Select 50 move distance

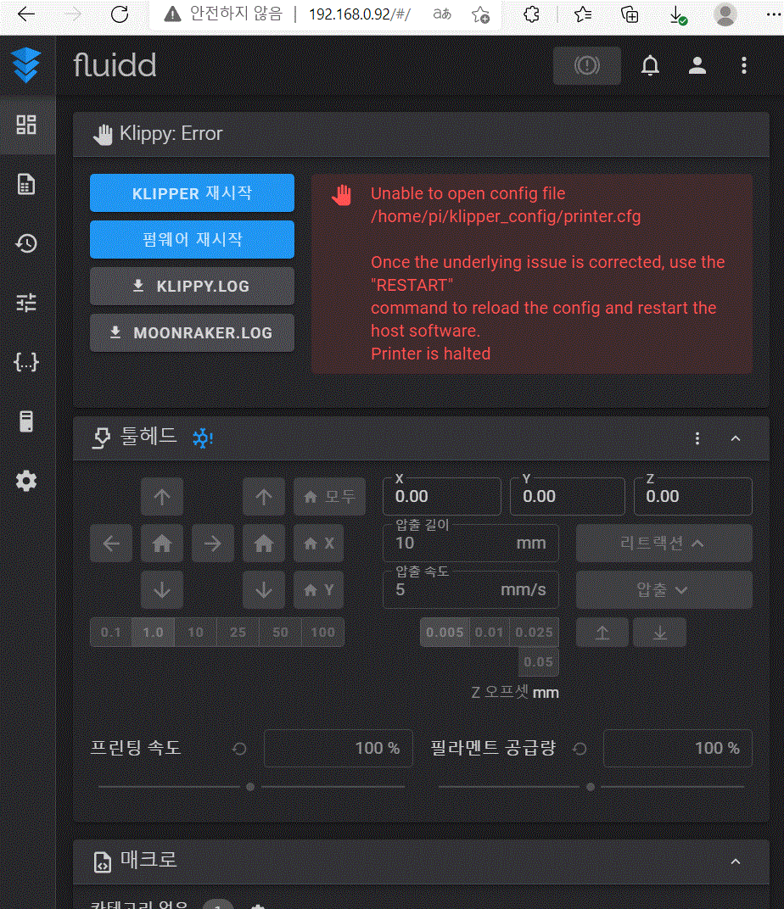click(x=280, y=633)
